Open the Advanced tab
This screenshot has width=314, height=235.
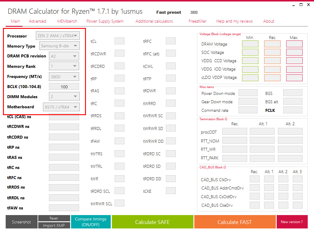click(x=37, y=21)
